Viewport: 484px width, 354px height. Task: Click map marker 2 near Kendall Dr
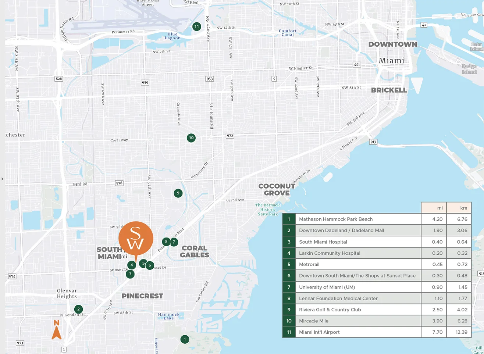pos(78,309)
